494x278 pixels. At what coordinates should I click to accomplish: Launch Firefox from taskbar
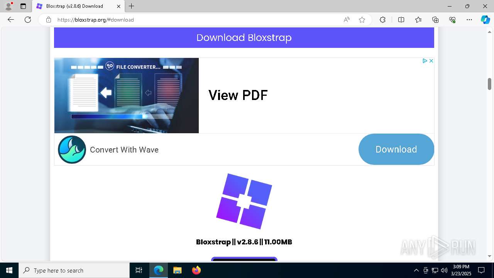click(x=196, y=270)
